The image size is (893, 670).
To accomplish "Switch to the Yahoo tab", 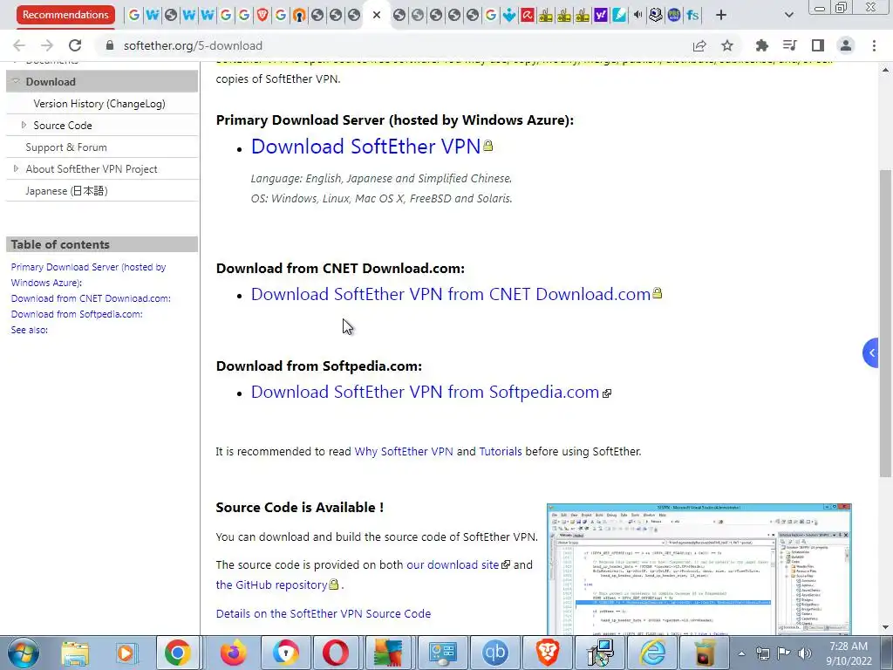I will coord(600,16).
